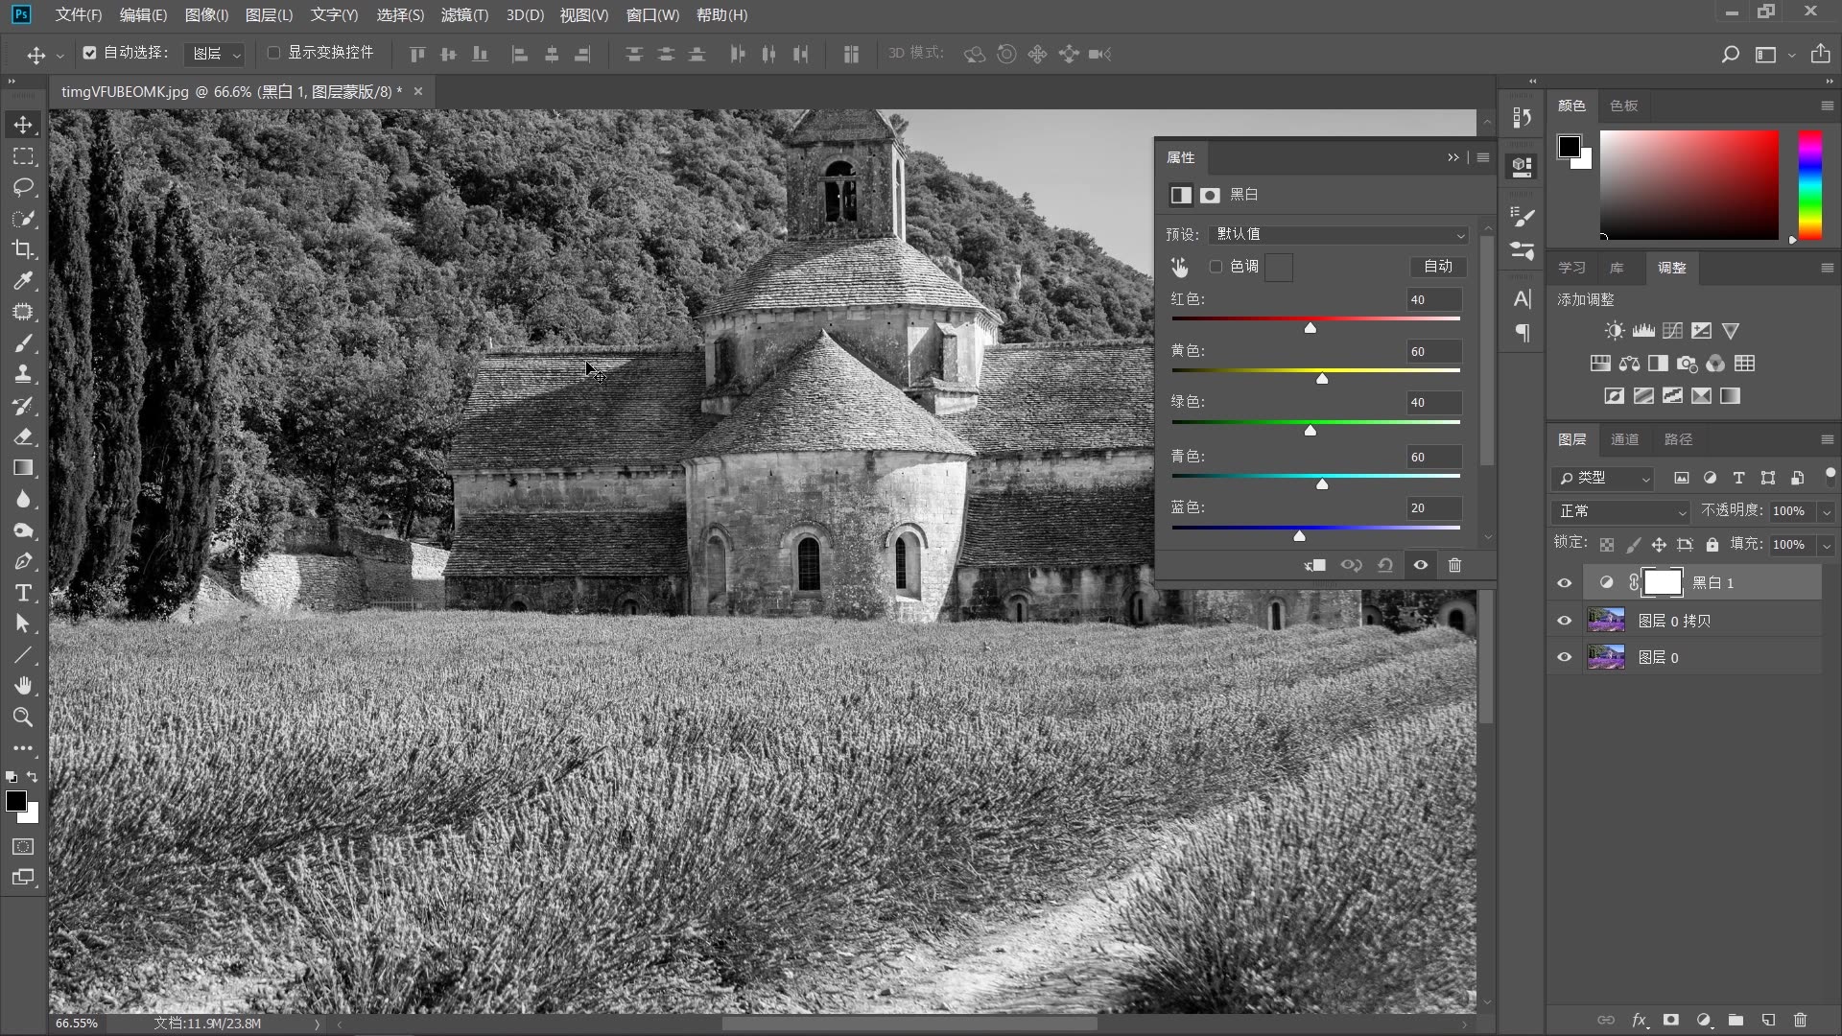Image resolution: width=1842 pixels, height=1036 pixels.
Task: Select the Eyedropper tool
Action: point(23,280)
